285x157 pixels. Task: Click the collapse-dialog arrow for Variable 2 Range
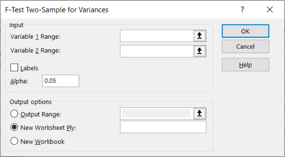tap(200, 51)
